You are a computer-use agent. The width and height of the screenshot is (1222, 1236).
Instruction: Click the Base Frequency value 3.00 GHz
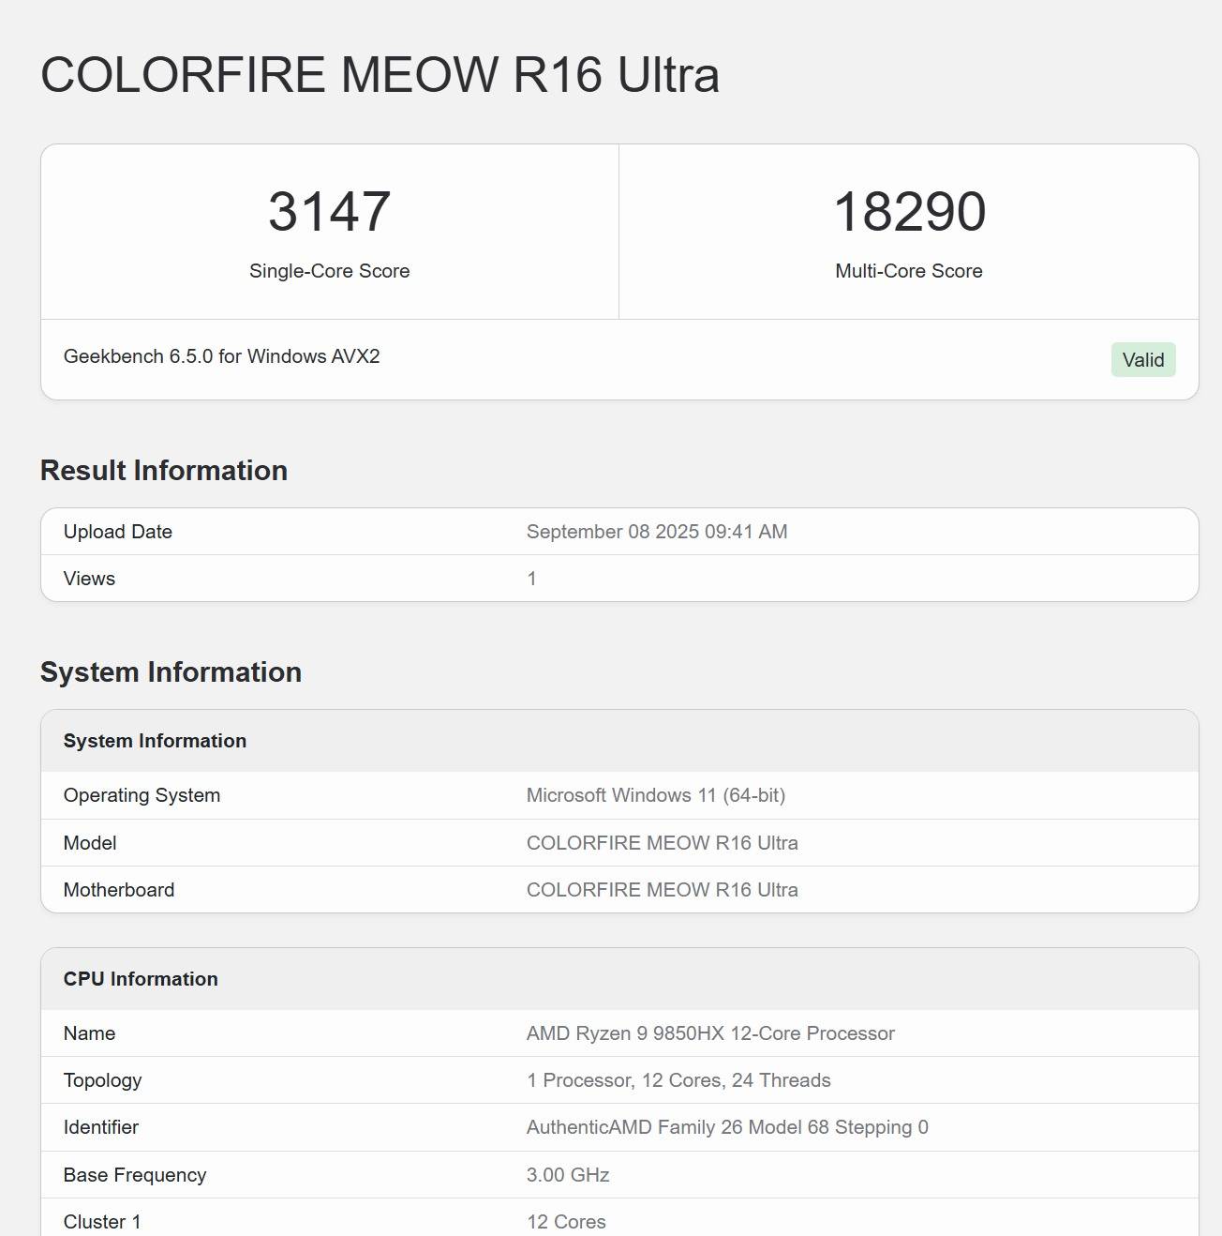coord(567,1175)
